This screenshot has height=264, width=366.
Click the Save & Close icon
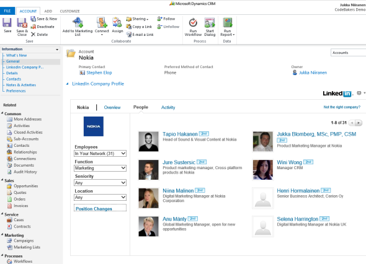(22, 23)
